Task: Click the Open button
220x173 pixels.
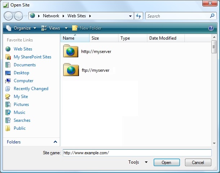Action: [166, 163]
